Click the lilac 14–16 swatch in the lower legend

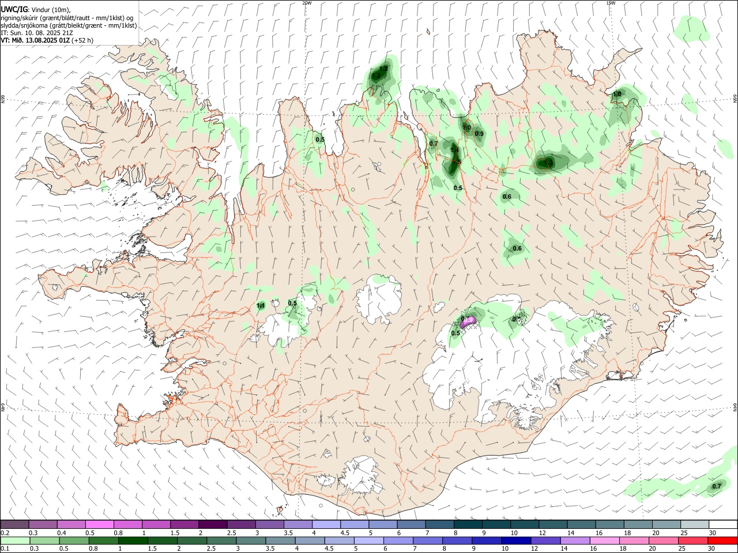coord(575,541)
